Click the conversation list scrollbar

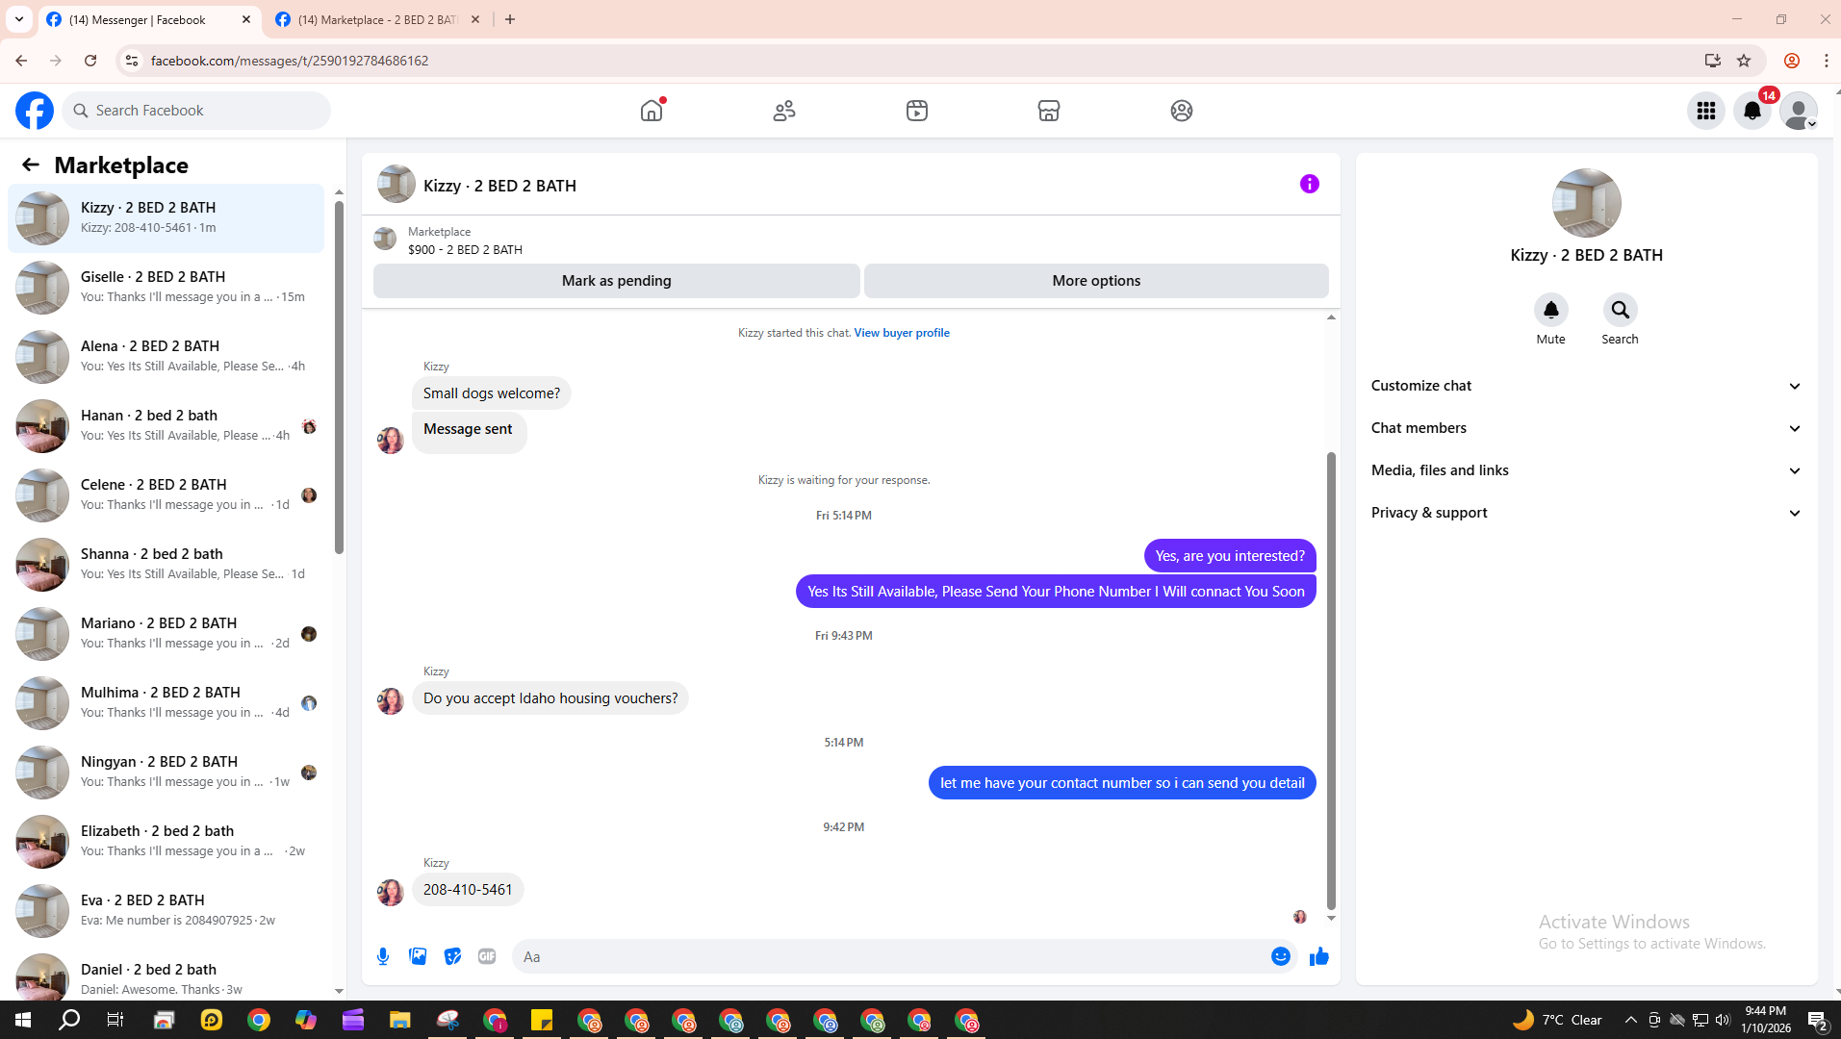click(339, 378)
